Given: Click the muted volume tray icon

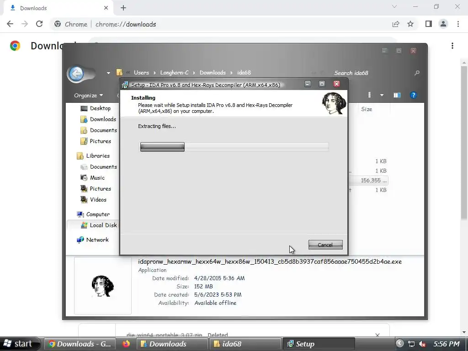Looking at the screenshot, I should [422, 344].
